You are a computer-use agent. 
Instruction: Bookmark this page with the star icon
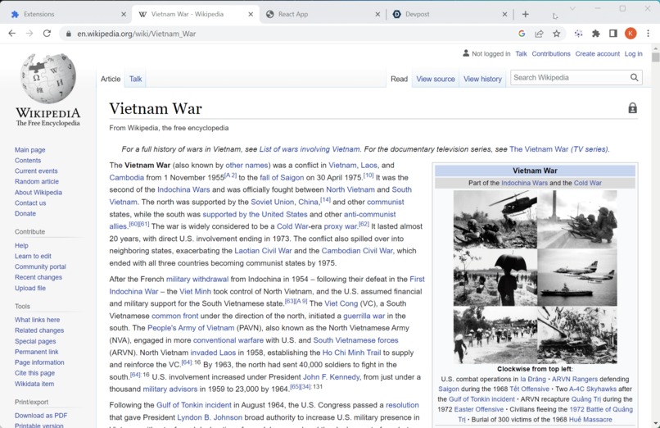click(x=557, y=34)
